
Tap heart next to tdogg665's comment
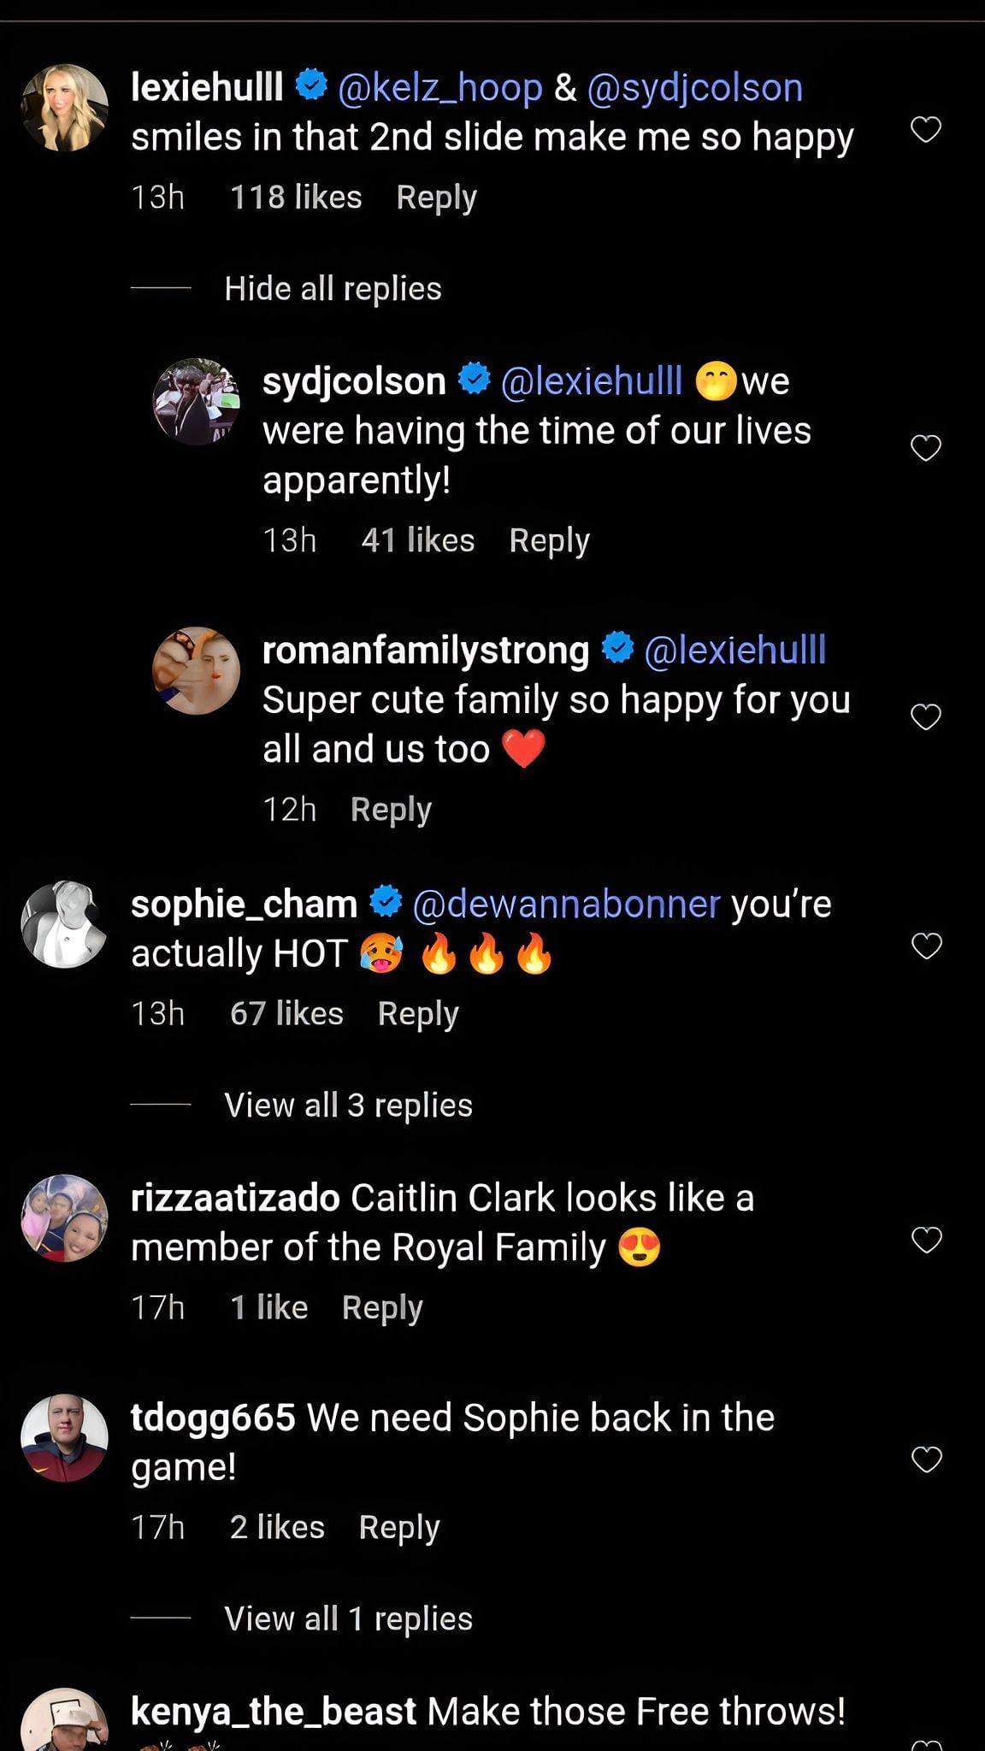pyautogui.click(x=926, y=1459)
